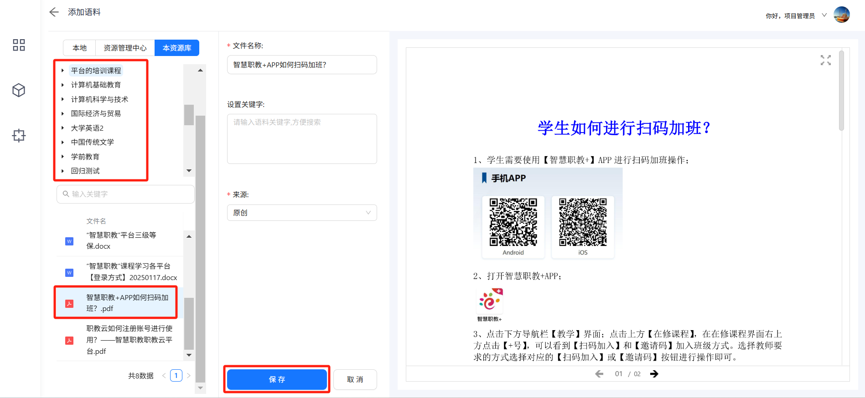This screenshot has height=398, width=865.
Task: Expand the 回归测试 tree node arrow
Action: point(63,171)
